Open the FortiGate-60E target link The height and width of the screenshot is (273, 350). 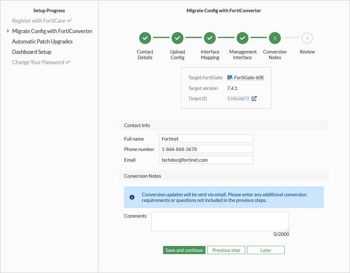click(x=249, y=78)
